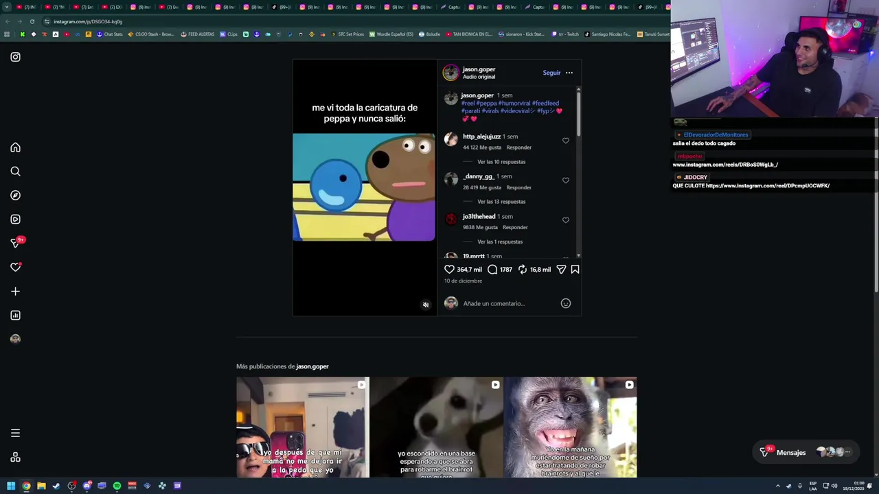Open the tab search dropdown arrow

click(x=7, y=7)
